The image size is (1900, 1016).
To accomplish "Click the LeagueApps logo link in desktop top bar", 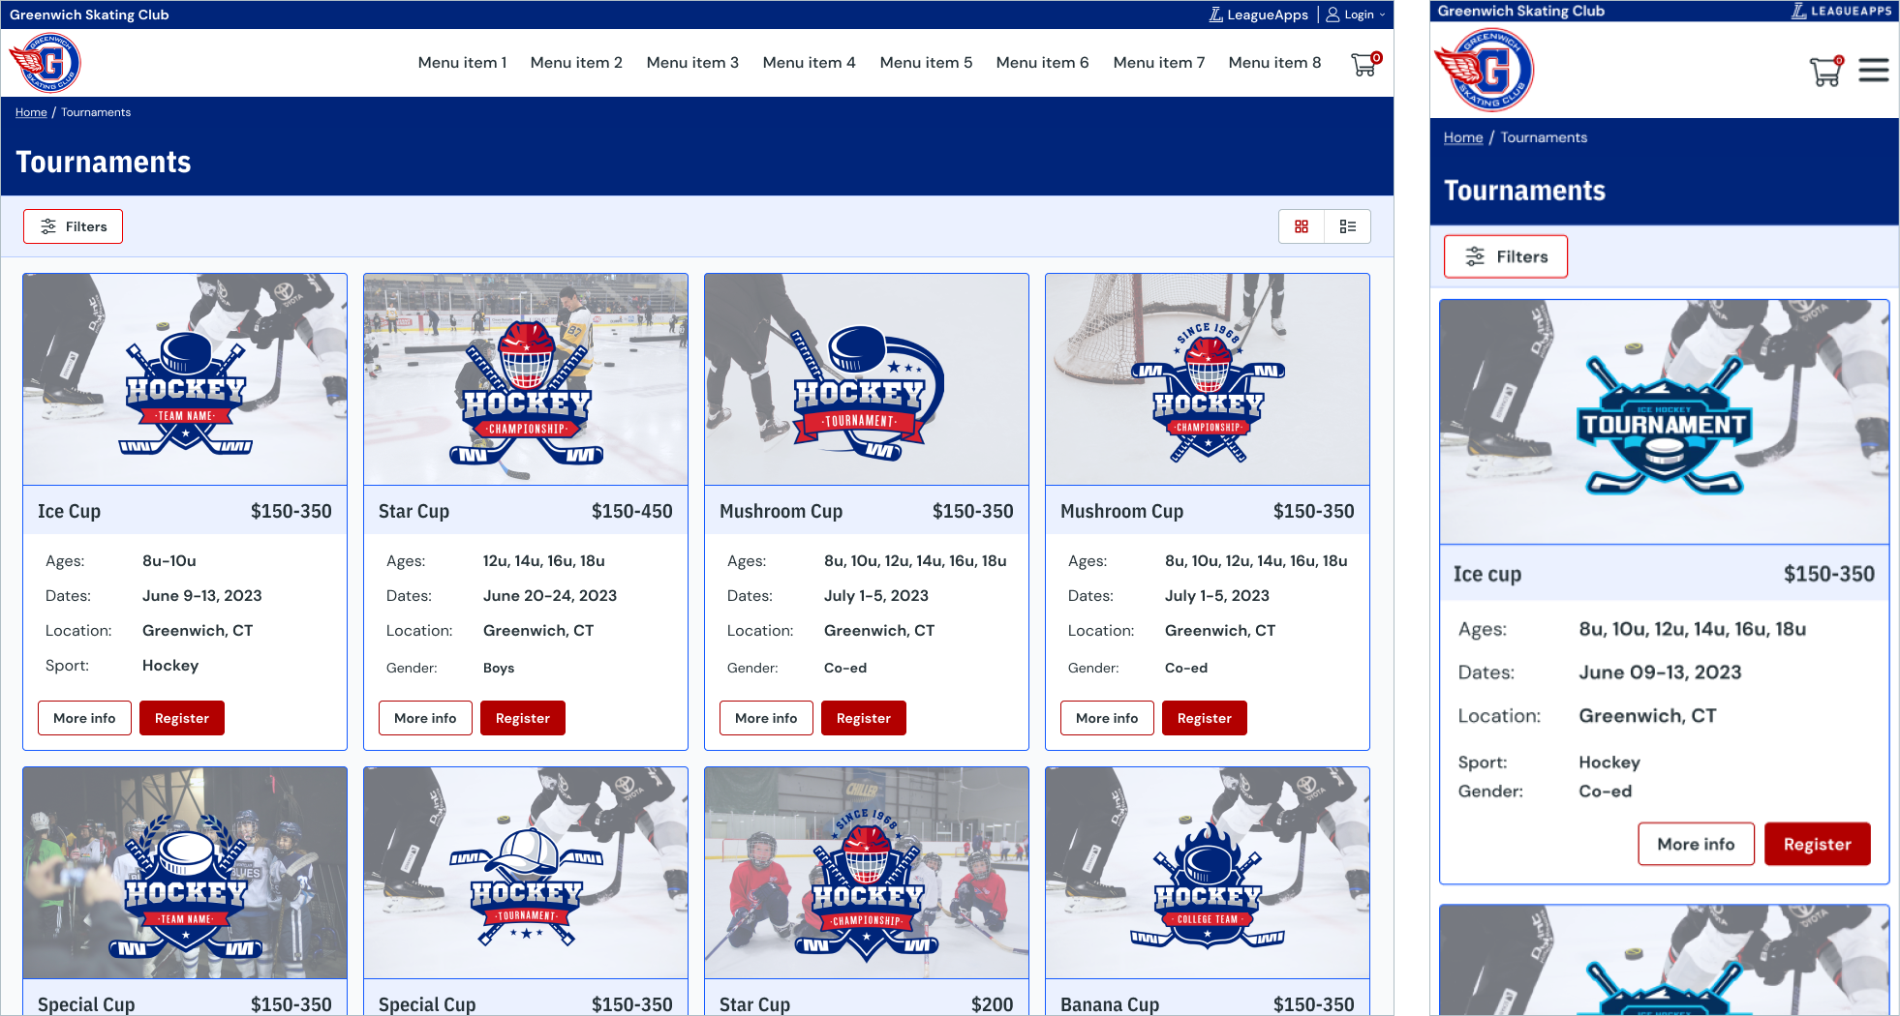I will coord(1259,15).
